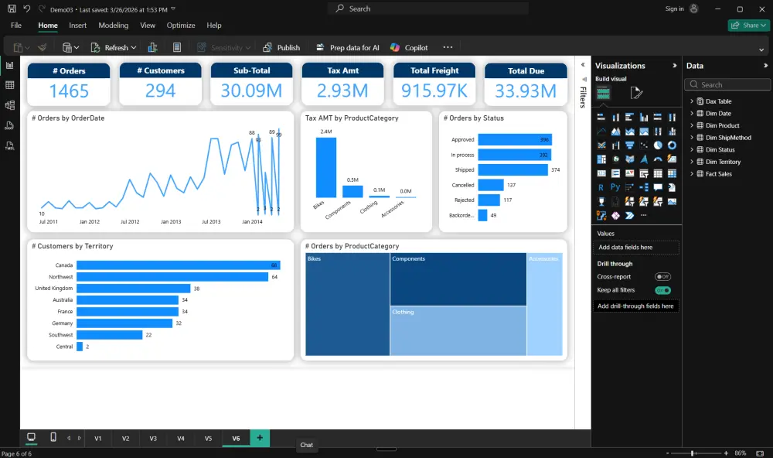
Task: Expand the Fact Sales table
Action: (692, 174)
